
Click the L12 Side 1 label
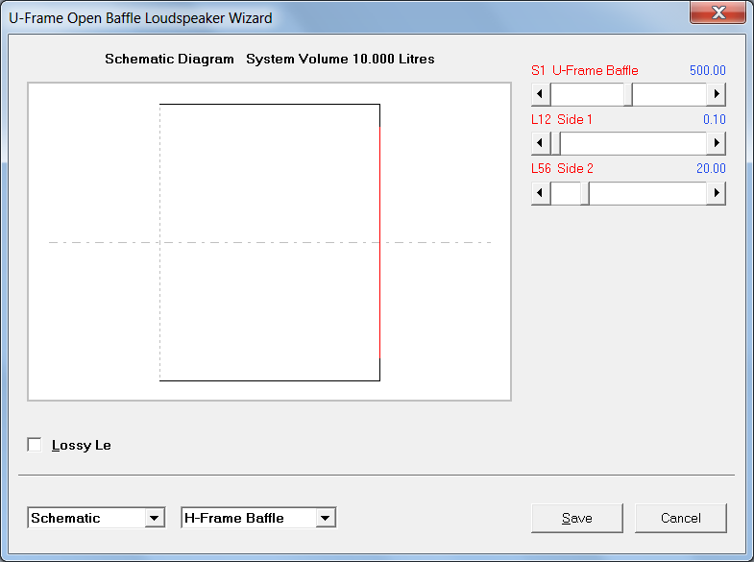(x=562, y=120)
